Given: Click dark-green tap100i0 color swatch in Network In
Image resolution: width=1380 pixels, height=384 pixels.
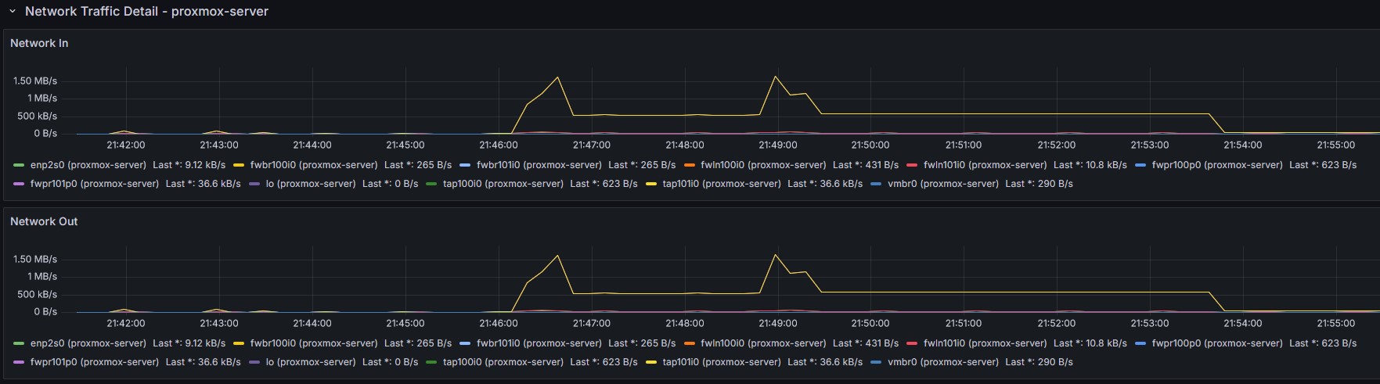Looking at the screenshot, I should (x=431, y=184).
